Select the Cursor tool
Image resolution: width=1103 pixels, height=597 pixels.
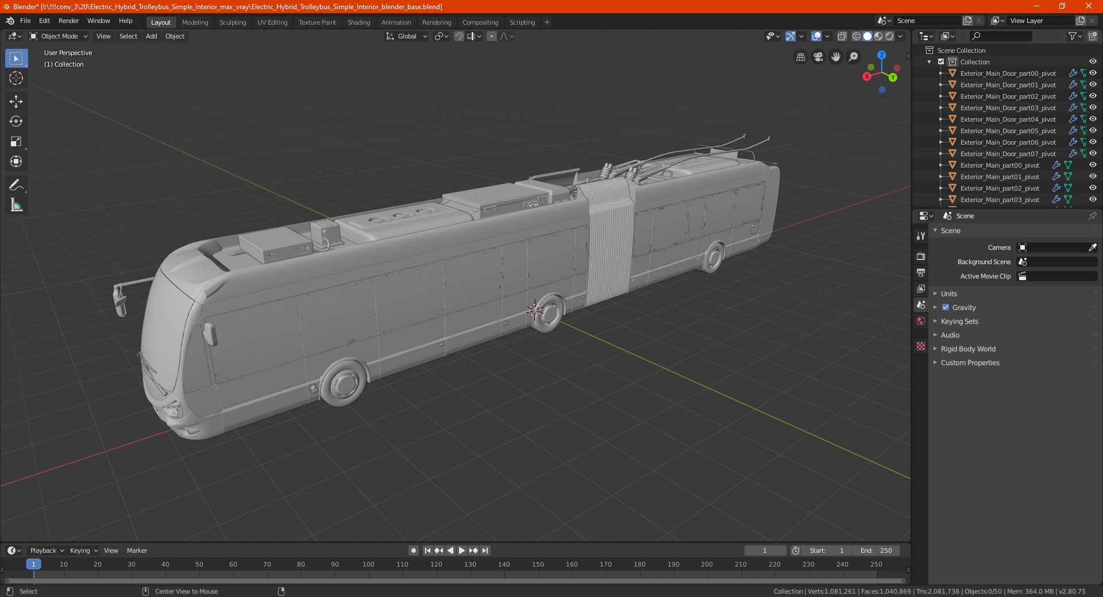coord(16,79)
